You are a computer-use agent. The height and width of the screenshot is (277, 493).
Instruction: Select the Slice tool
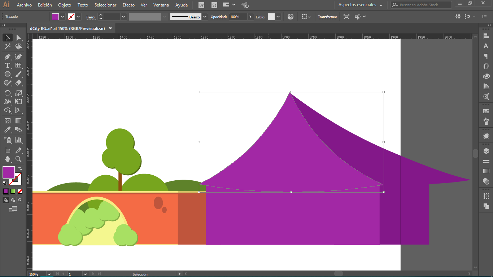[x=18, y=150]
